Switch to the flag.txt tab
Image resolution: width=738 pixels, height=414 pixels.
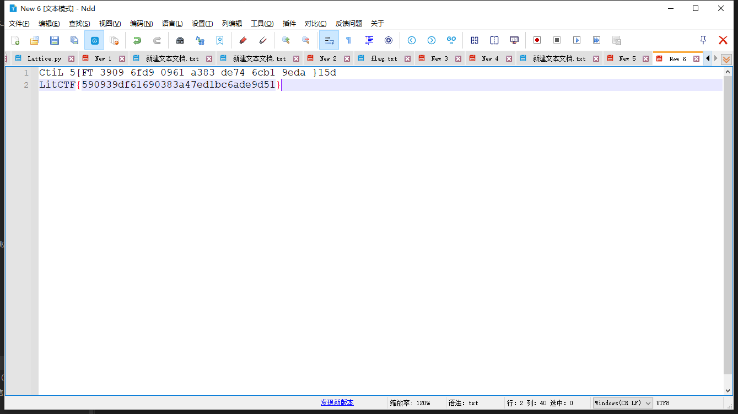click(384, 58)
